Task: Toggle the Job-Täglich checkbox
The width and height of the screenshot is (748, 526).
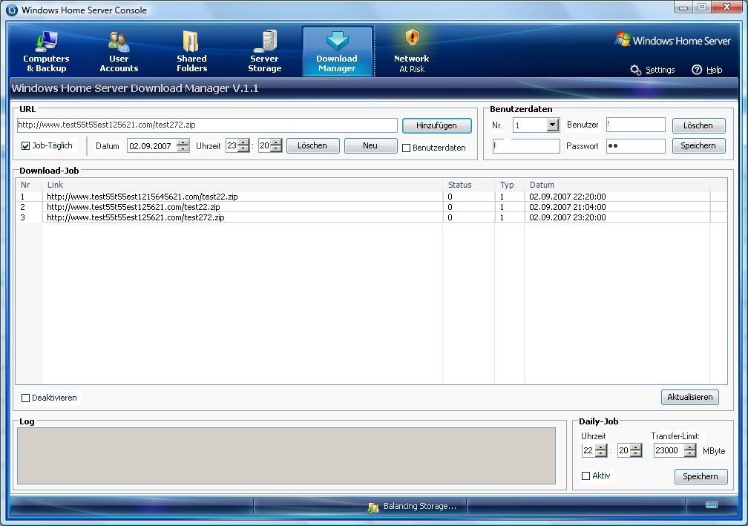Action: [x=26, y=146]
